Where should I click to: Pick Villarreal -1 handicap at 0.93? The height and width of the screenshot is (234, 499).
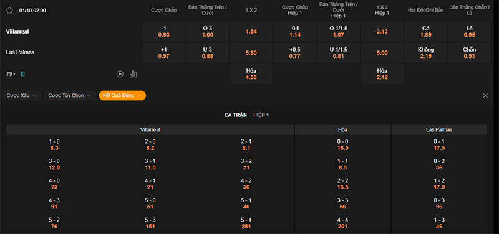(x=164, y=32)
